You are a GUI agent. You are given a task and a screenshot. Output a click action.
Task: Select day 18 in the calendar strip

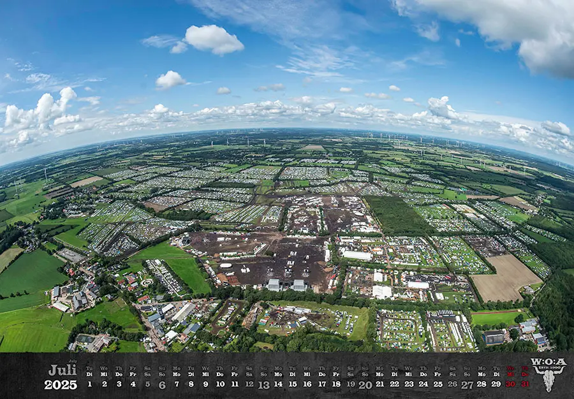click(x=336, y=384)
